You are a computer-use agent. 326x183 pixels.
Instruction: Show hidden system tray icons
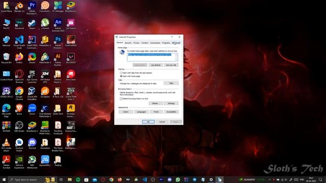(269, 179)
